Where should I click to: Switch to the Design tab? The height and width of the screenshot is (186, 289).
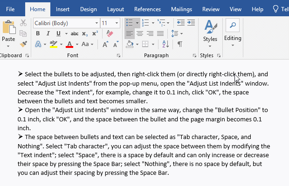pyautogui.click(x=89, y=9)
